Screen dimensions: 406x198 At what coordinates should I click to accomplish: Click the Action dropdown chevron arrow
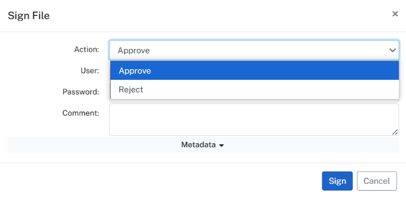(x=392, y=50)
